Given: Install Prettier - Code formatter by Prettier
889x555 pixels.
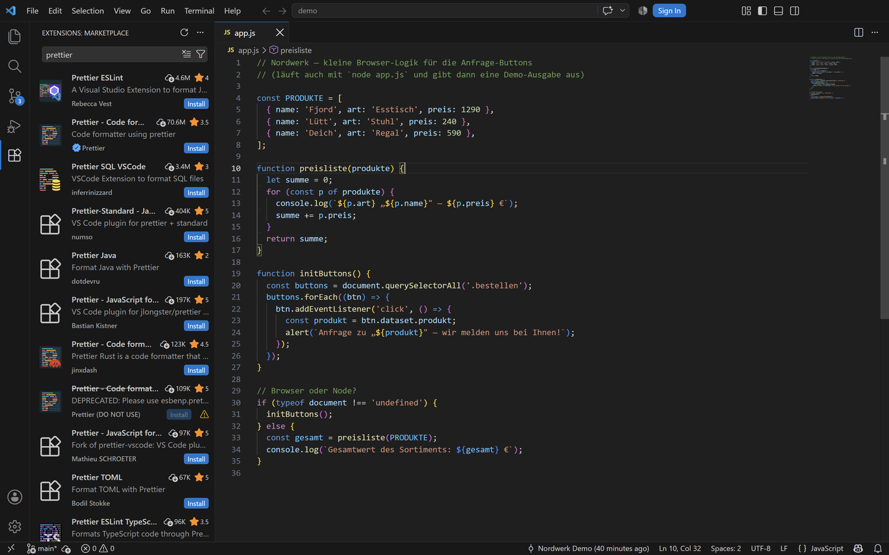Looking at the screenshot, I should tap(196, 148).
